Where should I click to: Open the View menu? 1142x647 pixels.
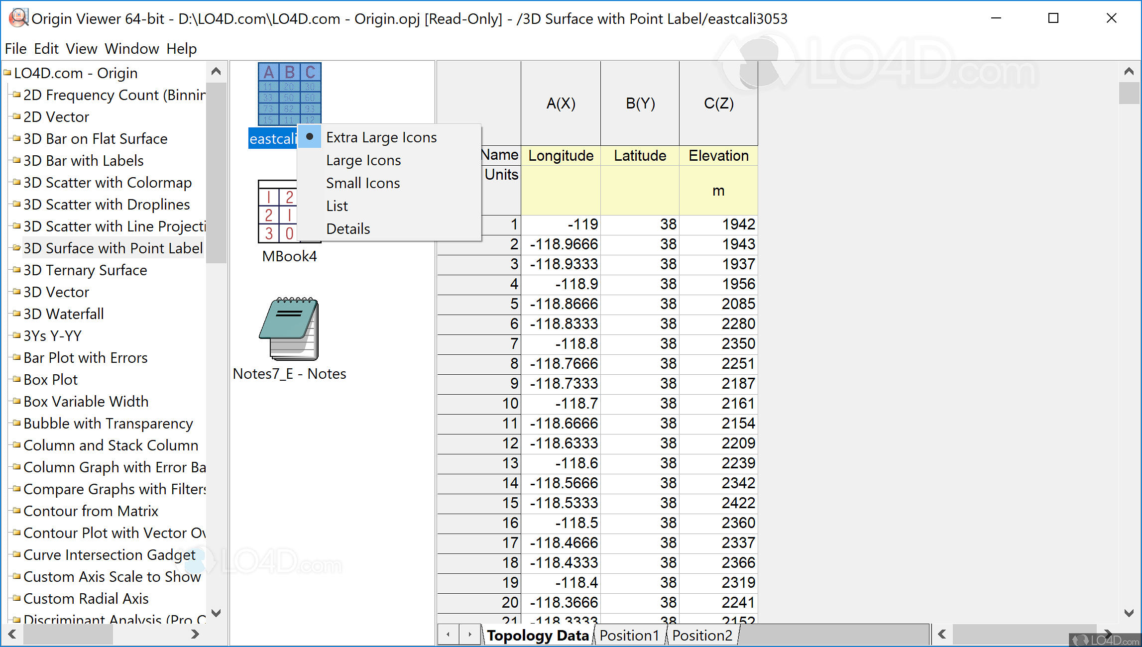click(82, 49)
